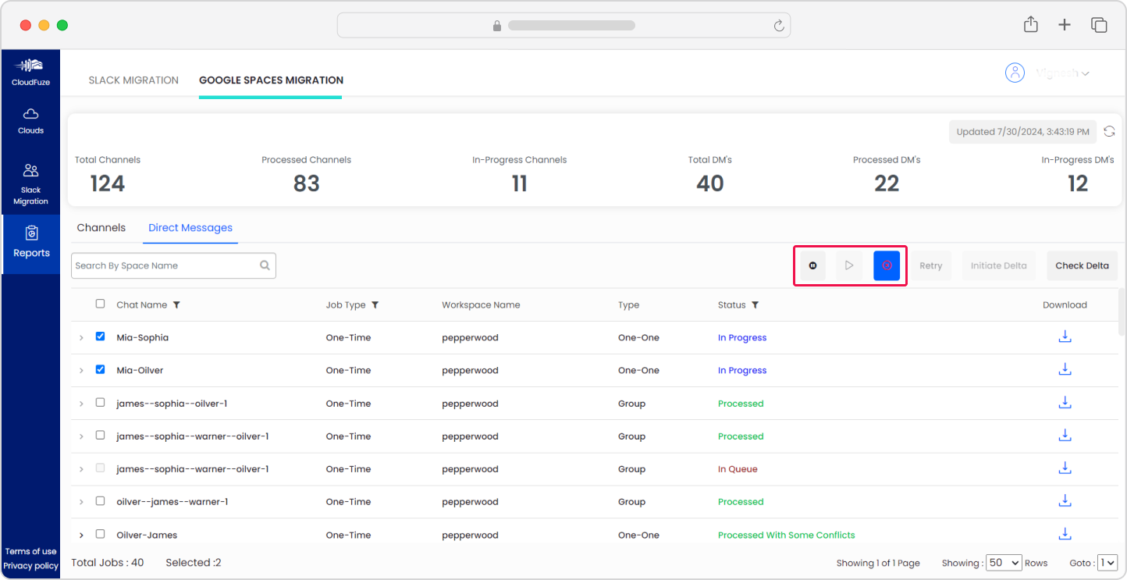Filter the Status column
The image size is (1127, 580).
click(755, 305)
